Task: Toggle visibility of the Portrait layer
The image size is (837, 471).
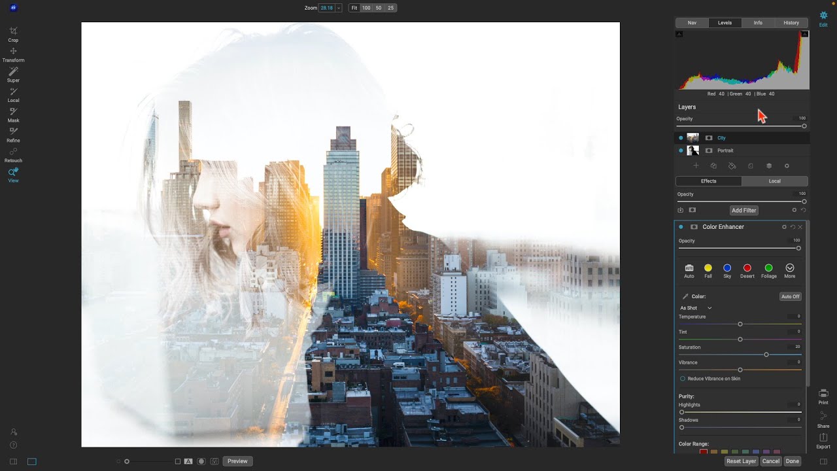Action: coord(681,150)
